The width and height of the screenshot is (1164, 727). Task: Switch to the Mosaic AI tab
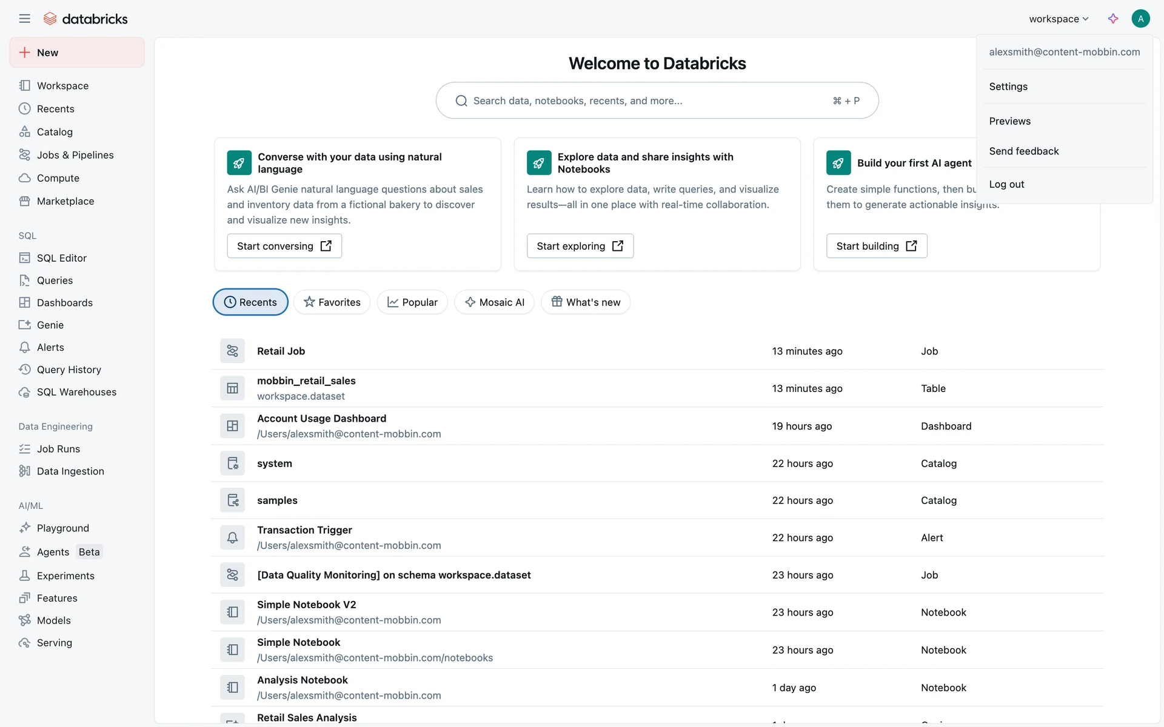tap(494, 302)
